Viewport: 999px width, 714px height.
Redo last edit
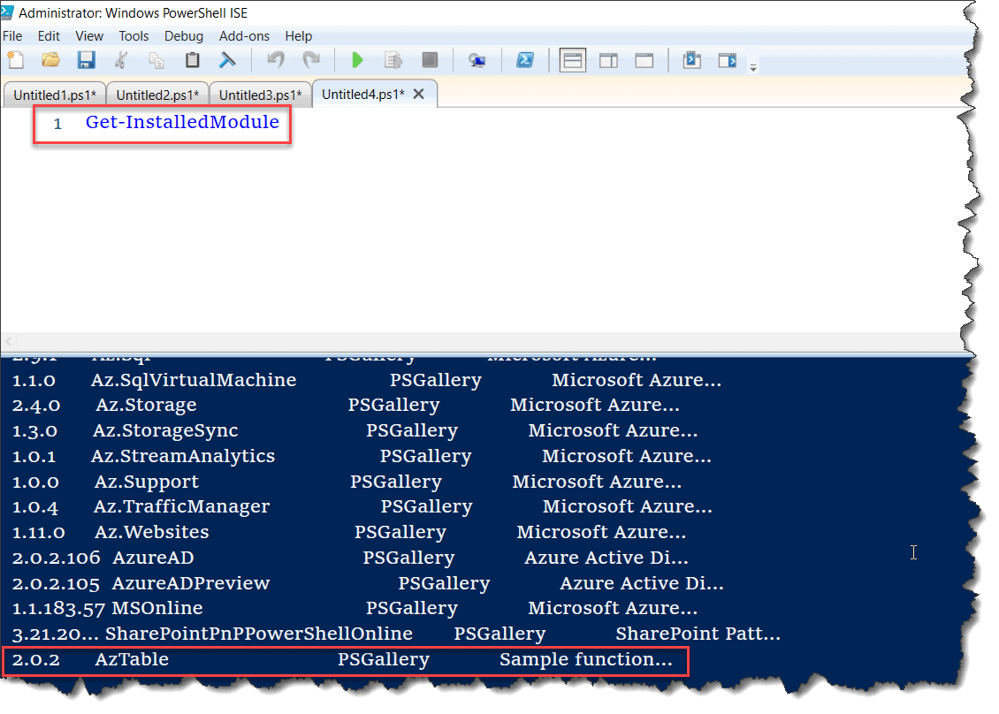(311, 60)
